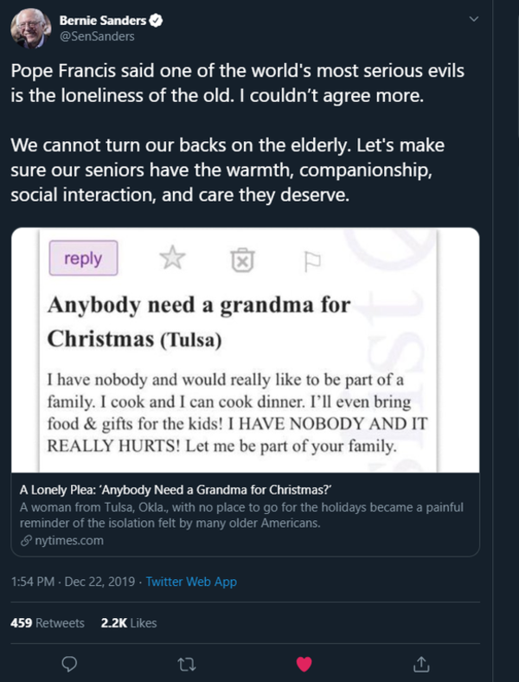This screenshot has width=519, height=682.
Task: Open Bernie Sanders profile avatar
Action: click(29, 31)
